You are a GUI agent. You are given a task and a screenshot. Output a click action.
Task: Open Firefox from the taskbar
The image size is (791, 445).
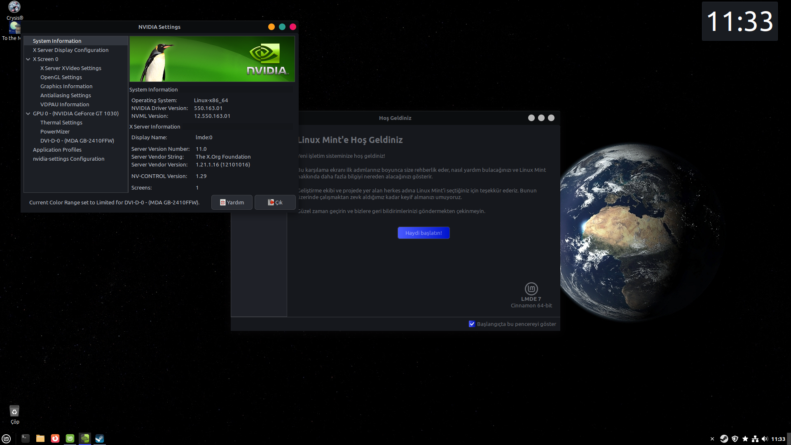tap(55, 438)
